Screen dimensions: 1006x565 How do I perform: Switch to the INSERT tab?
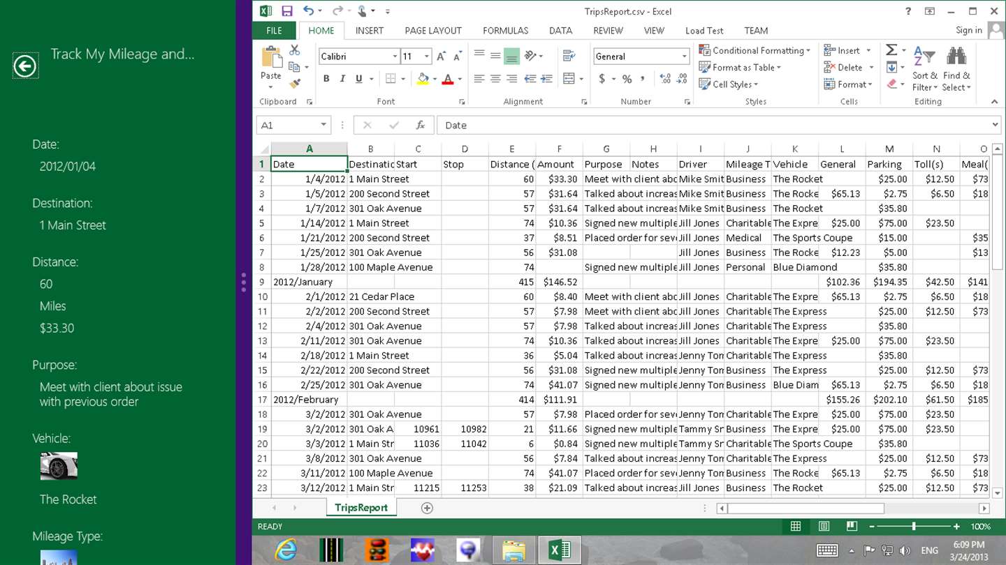pyautogui.click(x=370, y=31)
